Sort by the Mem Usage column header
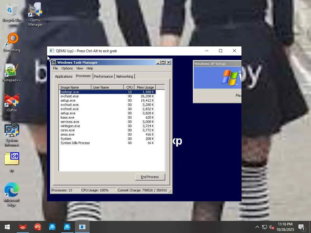This screenshot has width=311, height=233. click(145, 87)
